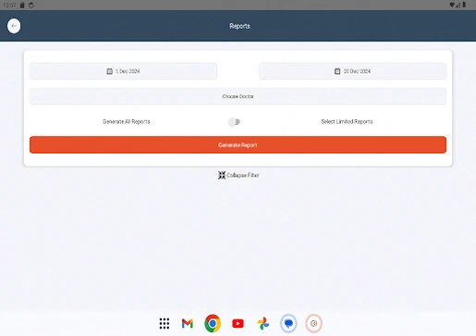476x336 pixels.
Task: Launch Gmail from the dock
Action: point(188,323)
